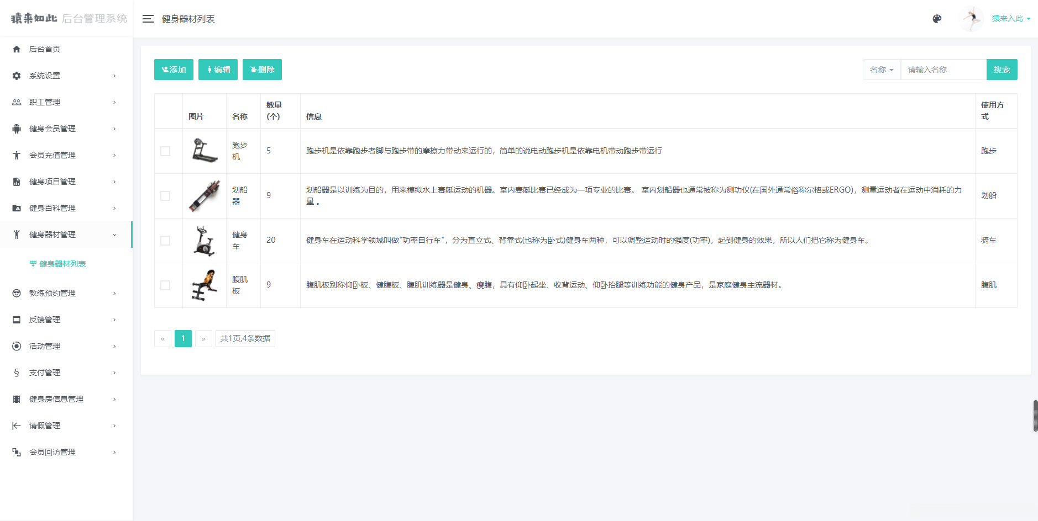
Task: Toggle the sidebar with the hamburger icon
Action: [148, 19]
